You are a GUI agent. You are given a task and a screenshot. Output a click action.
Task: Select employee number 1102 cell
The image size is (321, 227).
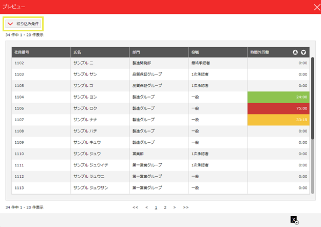coord(41,63)
